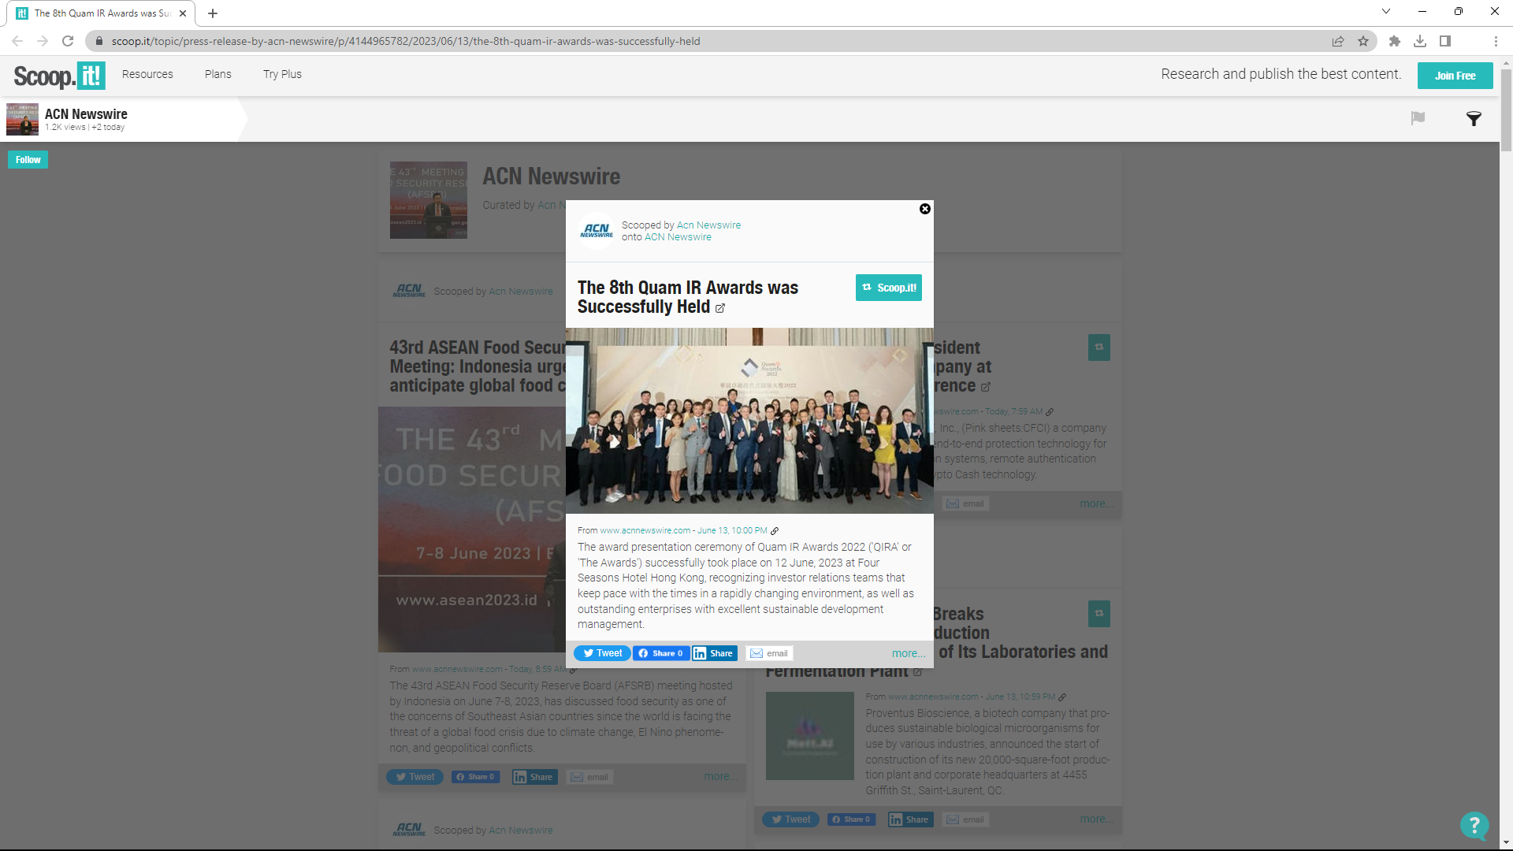1513x851 pixels.
Task: Reload the current page
Action: point(68,41)
